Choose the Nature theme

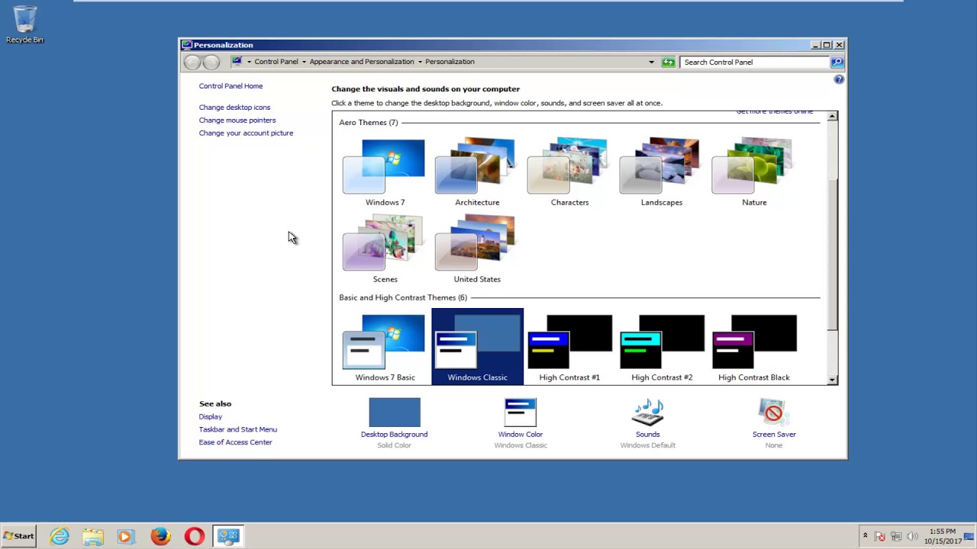[754, 172]
